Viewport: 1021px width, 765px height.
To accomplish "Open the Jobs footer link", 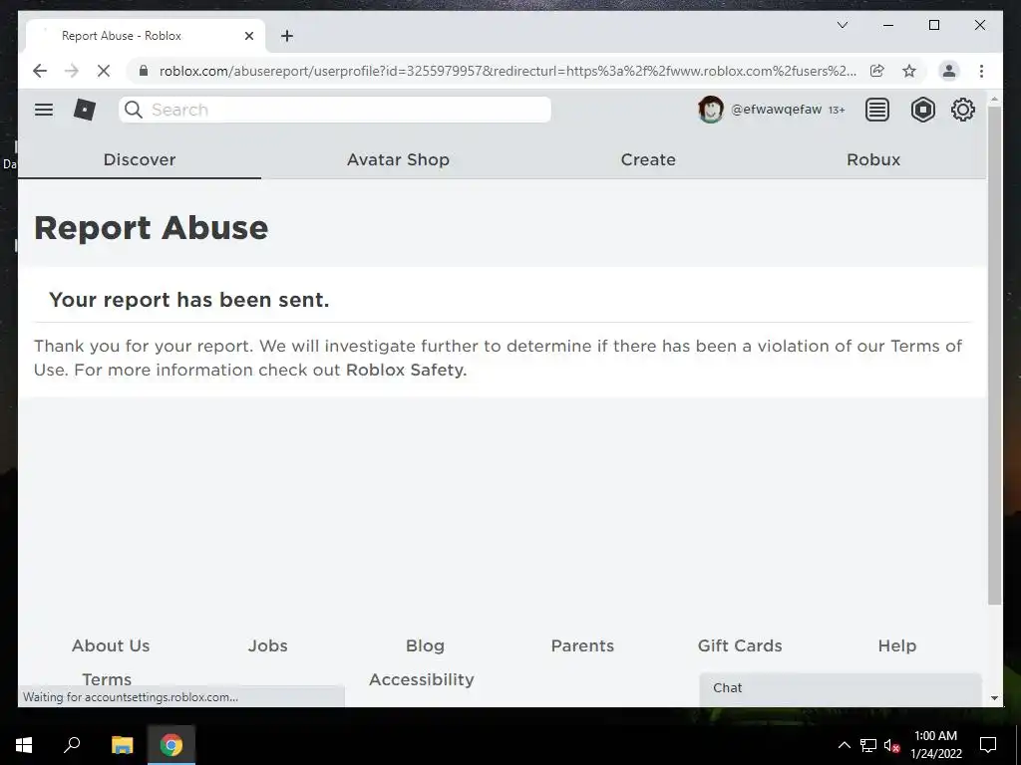I will pos(267,645).
